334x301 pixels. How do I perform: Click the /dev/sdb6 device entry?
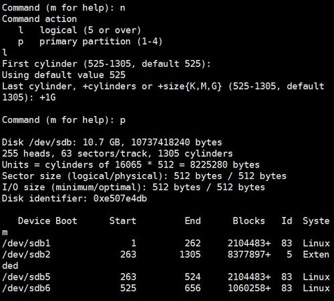coord(26,288)
